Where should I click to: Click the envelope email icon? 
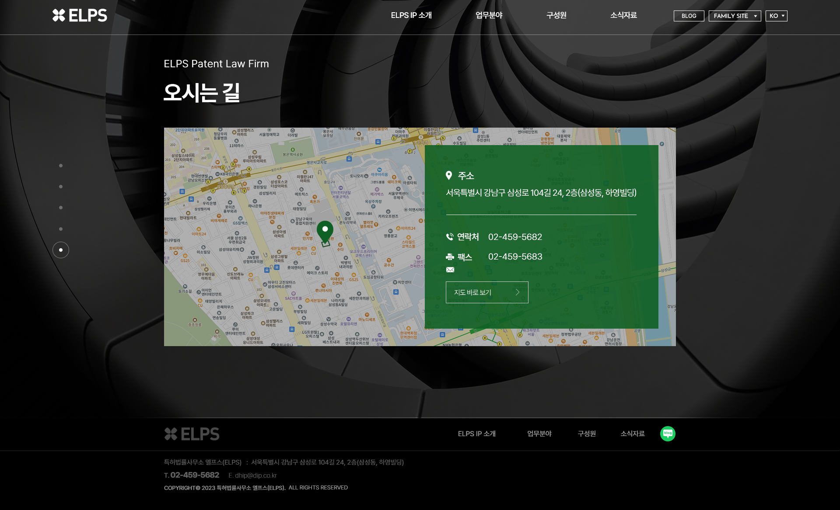(x=450, y=270)
